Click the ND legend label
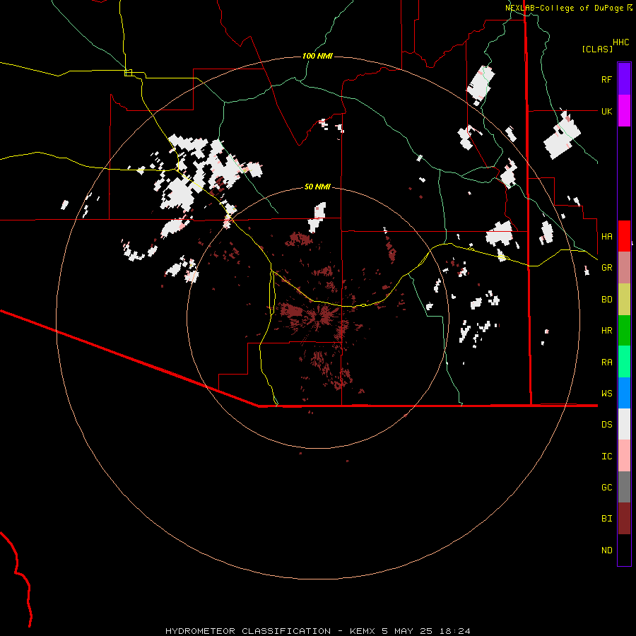This screenshot has height=636, width=636. (x=606, y=550)
